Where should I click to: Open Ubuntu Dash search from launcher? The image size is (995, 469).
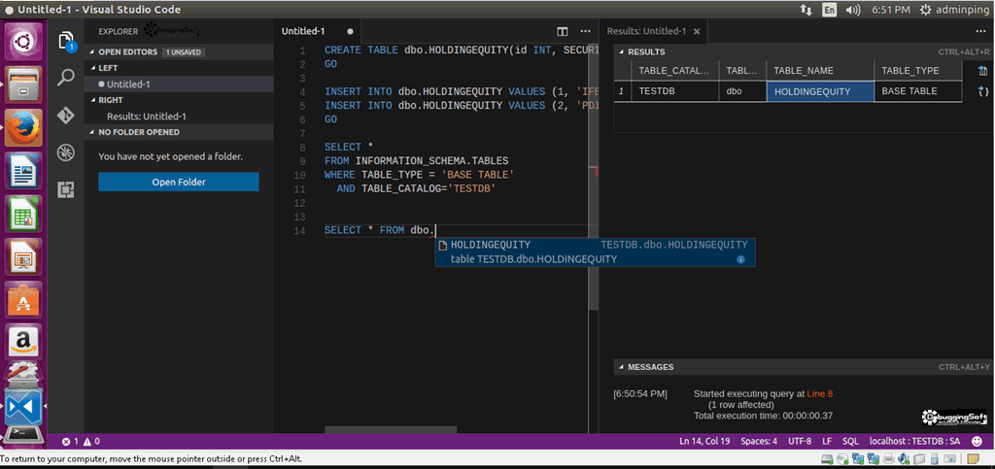point(24,42)
